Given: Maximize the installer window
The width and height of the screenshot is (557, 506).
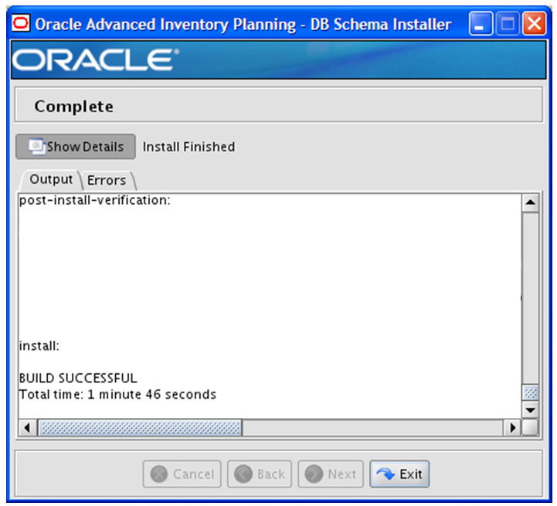Looking at the screenshot, I should pyautogui.click(x=508, y=23).
